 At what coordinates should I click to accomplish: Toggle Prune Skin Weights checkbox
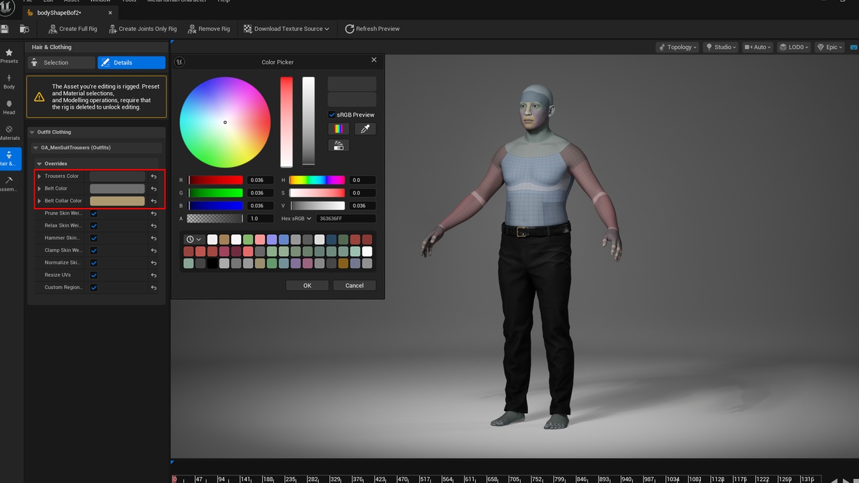(94, 213)
